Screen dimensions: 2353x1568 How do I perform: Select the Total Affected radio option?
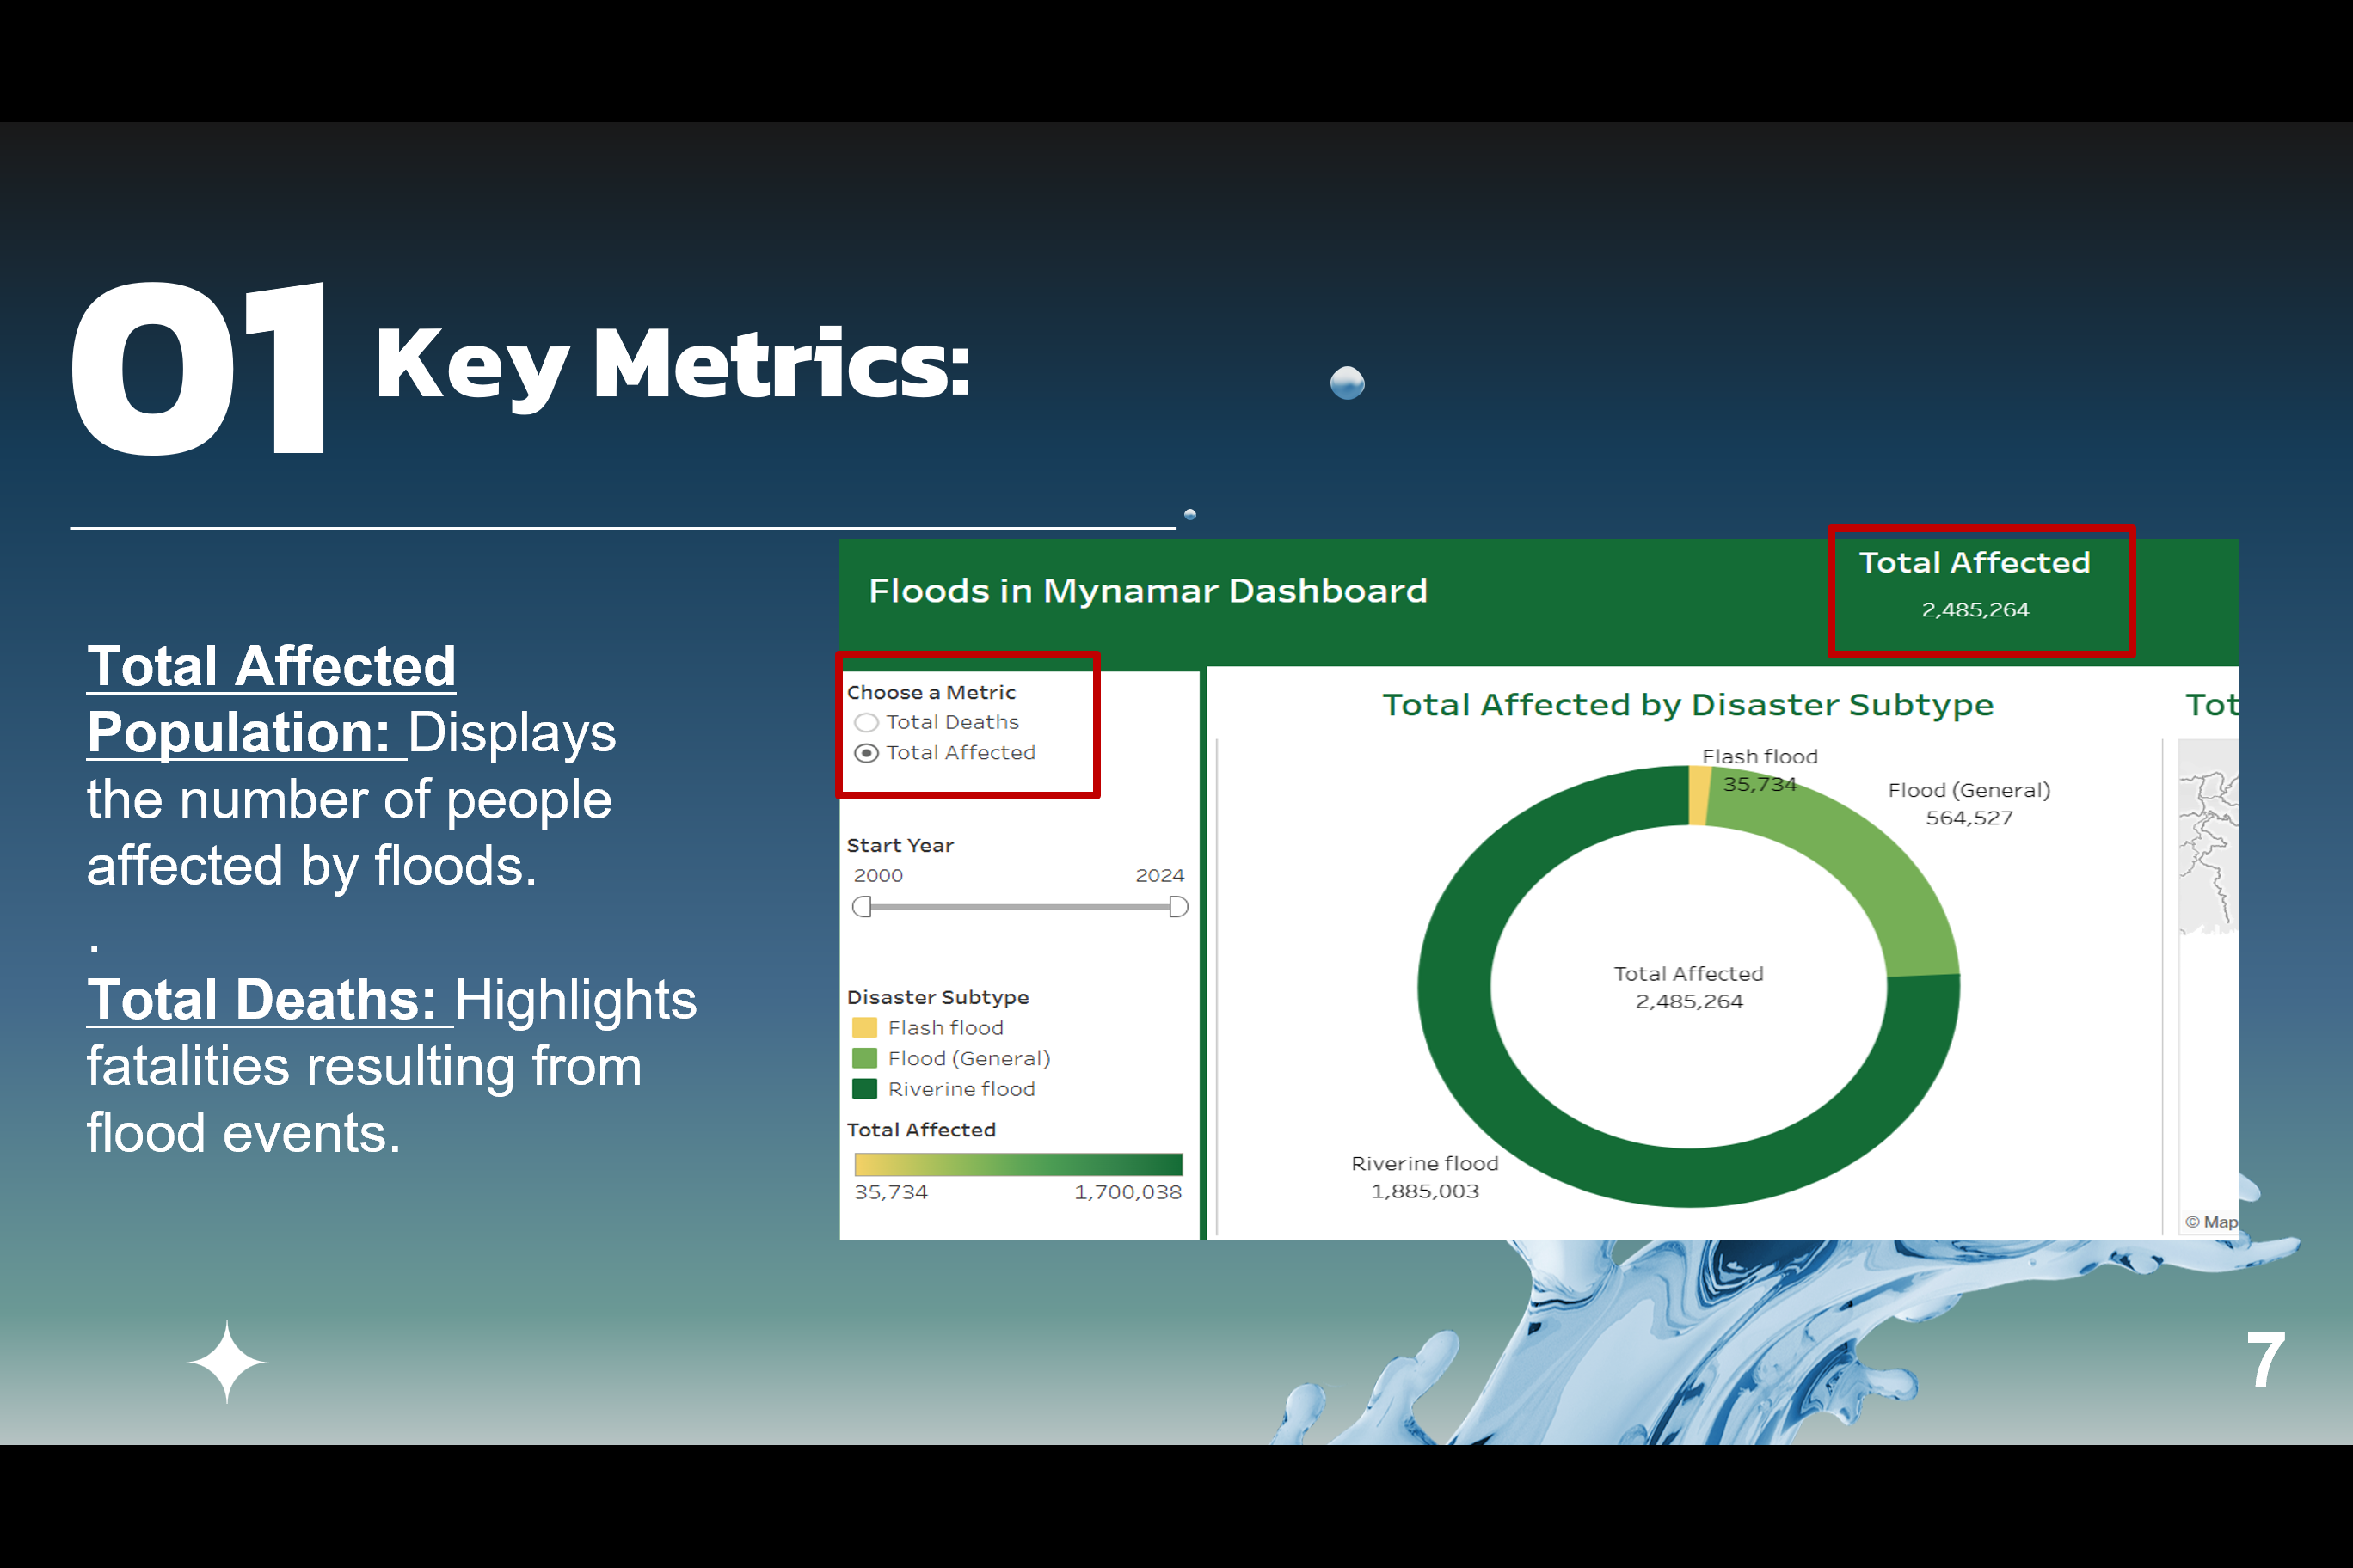pos(866,753)
